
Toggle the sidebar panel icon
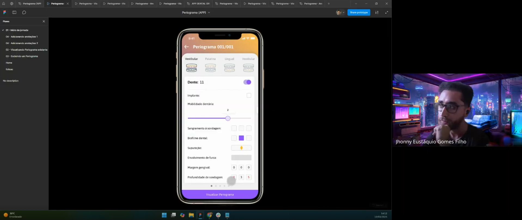pyautogui.click(x=14, y=12)
